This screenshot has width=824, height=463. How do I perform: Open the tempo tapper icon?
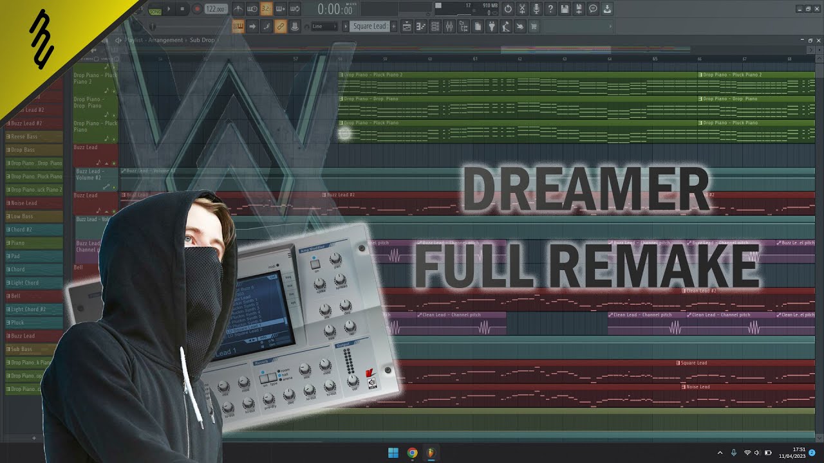pyautogui.click(x=506, y=26)
